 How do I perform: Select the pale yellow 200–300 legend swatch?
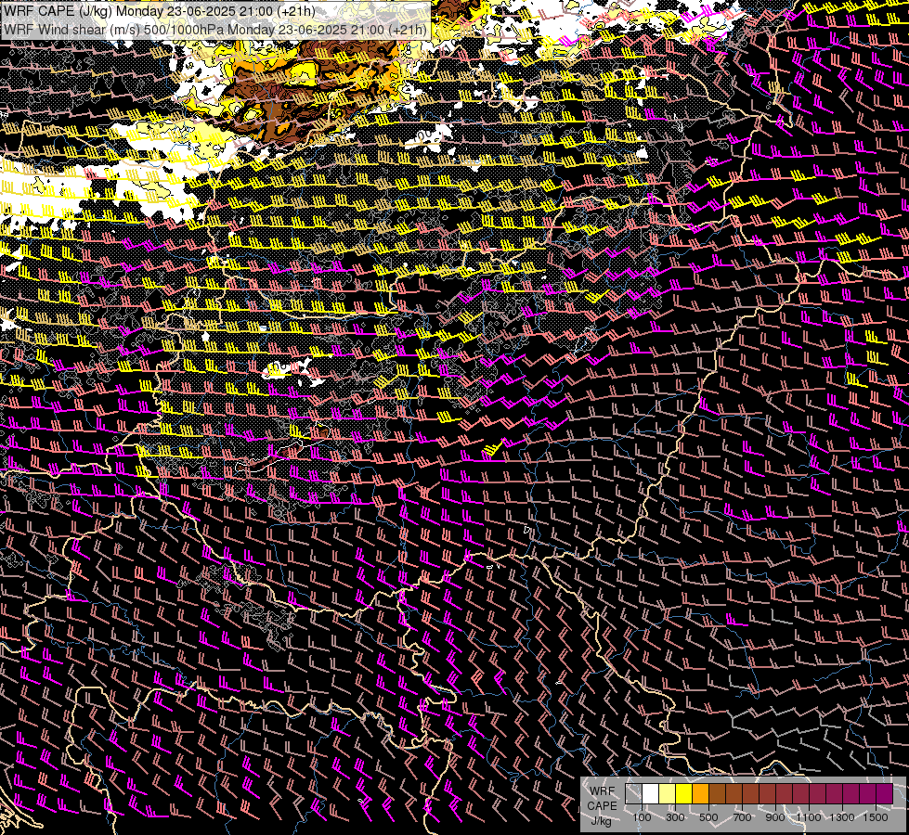[668, 793]
